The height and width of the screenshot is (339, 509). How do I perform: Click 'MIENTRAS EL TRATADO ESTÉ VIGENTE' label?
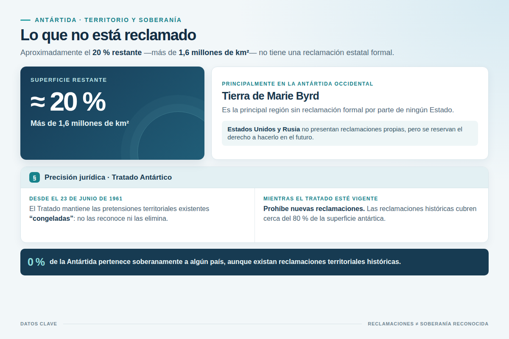point(321,199)
